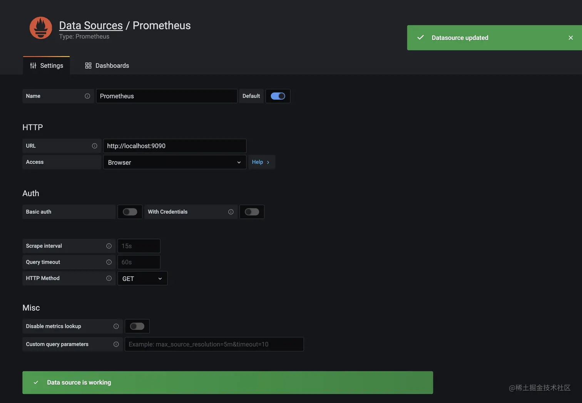Turn off the Default data source toggle
This screenshot has height=403, width=582.
coord(278,96)
